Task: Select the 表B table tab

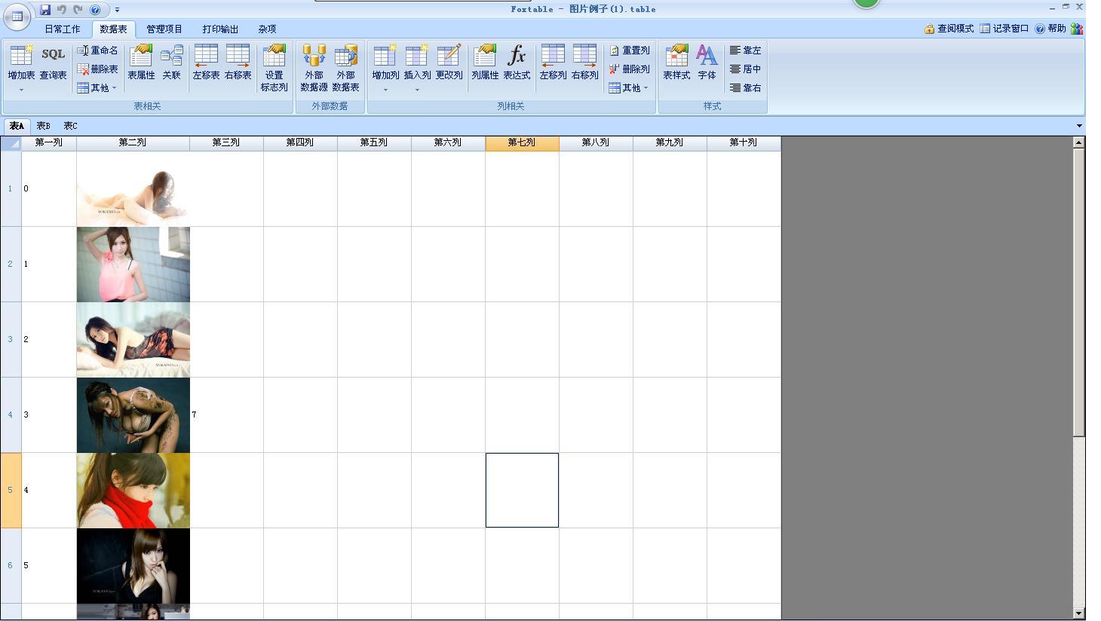Action: point(44,126)
